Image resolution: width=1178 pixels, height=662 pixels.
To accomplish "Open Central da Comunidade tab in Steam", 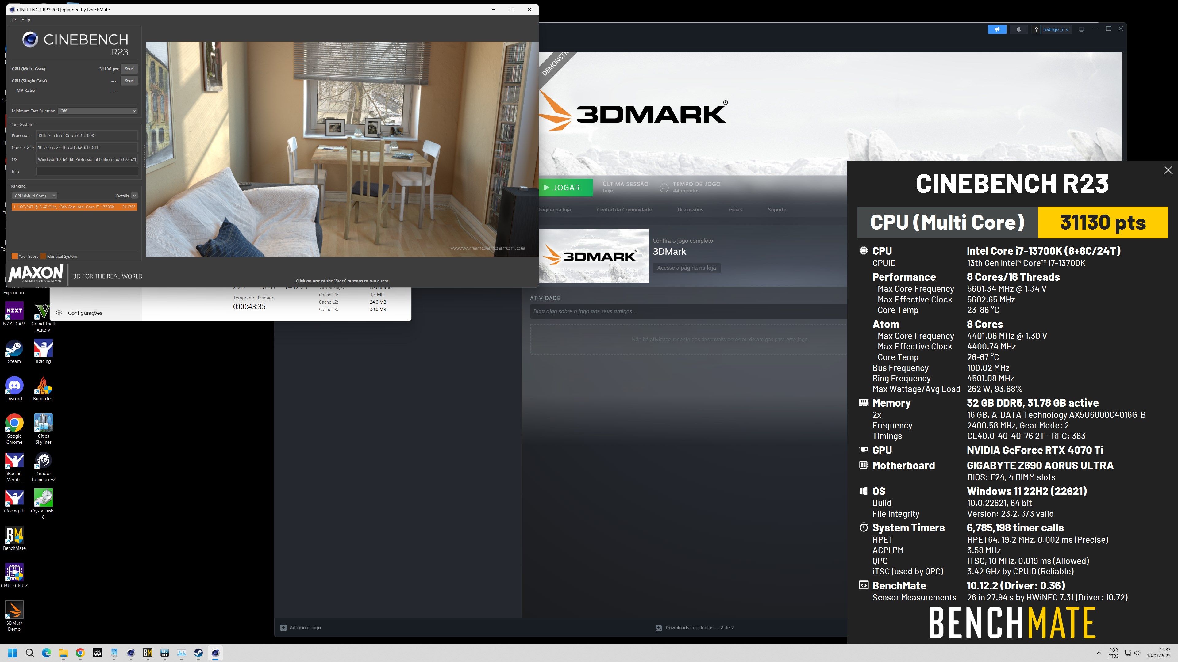I will point(624,210).
